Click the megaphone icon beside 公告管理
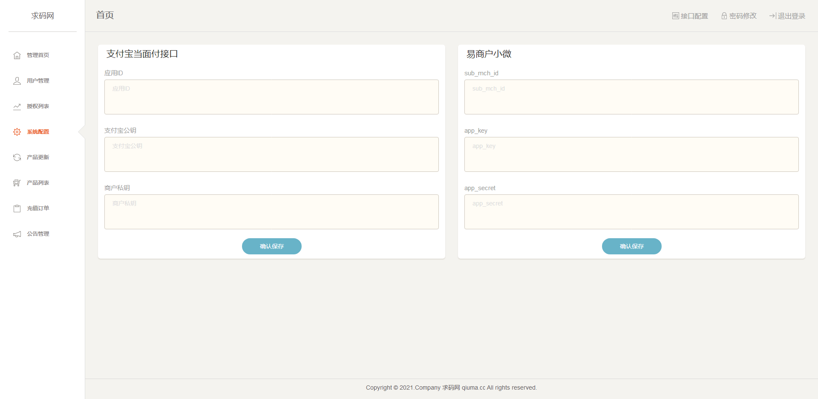The image size is (818, 399). tap(17, 234)
